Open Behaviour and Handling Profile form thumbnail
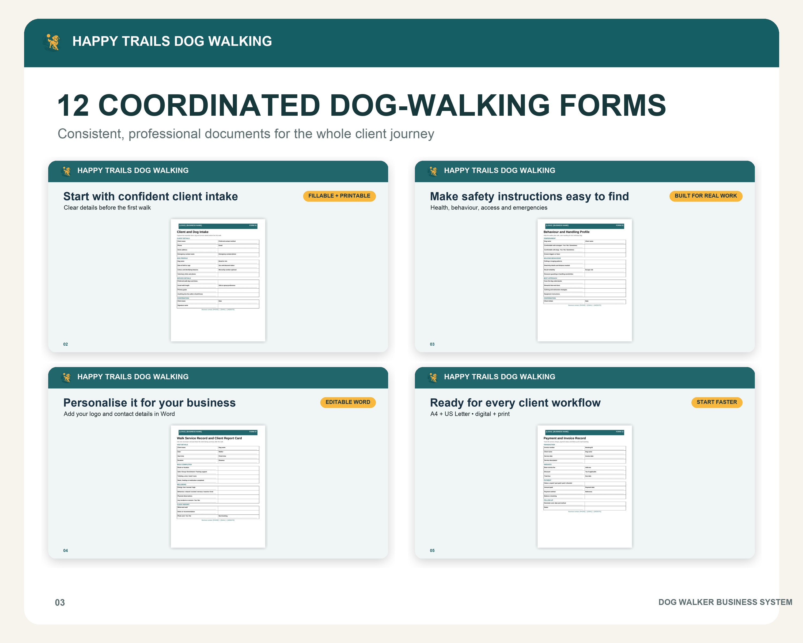Screen dimensions: 803x643 click(x=585, y=280)
